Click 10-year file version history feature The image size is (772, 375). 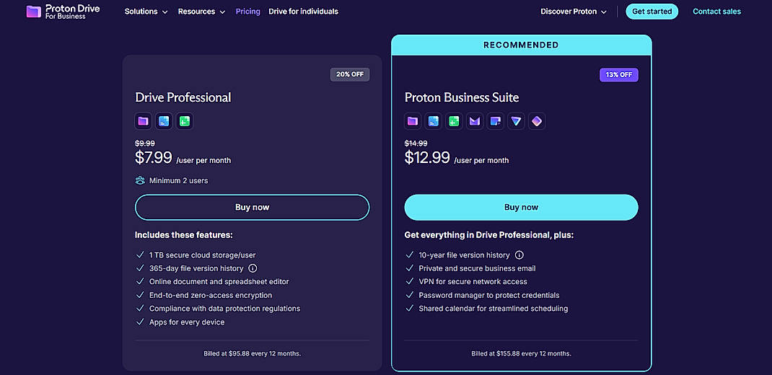(x=465, y=255)
